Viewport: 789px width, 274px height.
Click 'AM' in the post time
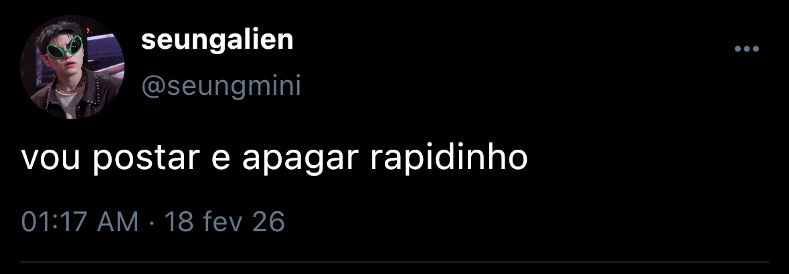tap(118, 222)
